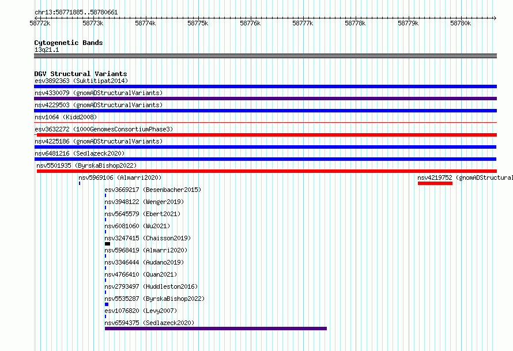The image size is (513, 351).
Task: Open nsv4225186 (gnomADStructuralVariants) label
Action: point(99,141)
